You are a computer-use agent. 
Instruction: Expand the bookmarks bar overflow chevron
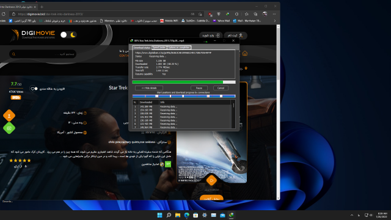275,21
